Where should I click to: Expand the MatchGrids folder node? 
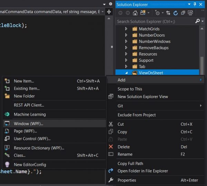pos(126,29)
